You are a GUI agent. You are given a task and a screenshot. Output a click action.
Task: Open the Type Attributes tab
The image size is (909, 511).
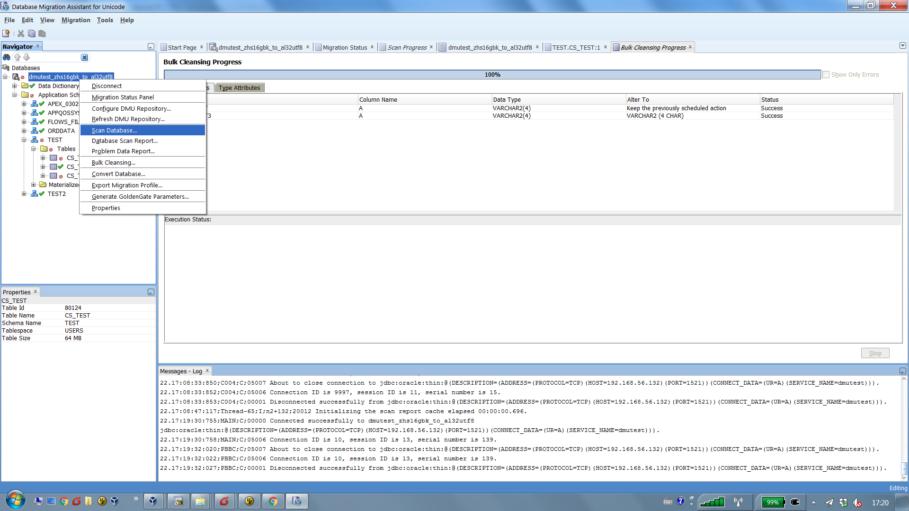(x=239, y=88)
